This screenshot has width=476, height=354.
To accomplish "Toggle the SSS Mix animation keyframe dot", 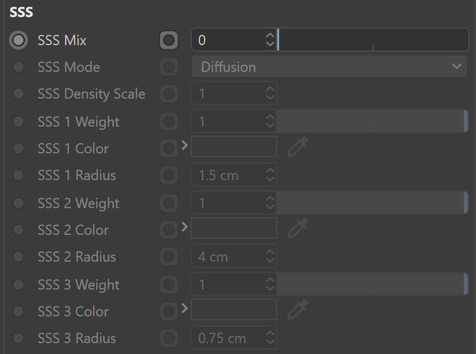I will [x=18, y=40].
